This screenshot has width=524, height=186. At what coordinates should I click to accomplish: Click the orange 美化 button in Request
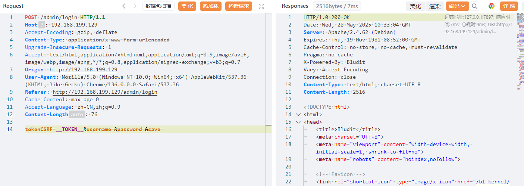[187, 6]
